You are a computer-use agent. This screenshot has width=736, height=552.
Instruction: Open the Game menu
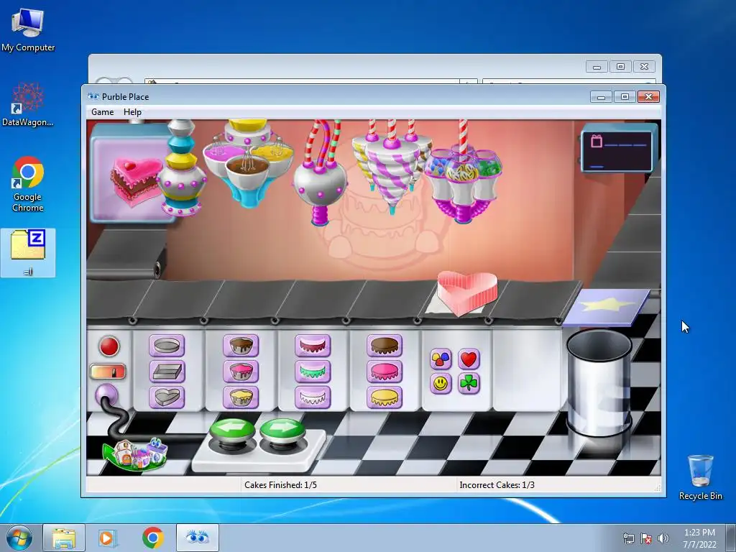(102, 111)
